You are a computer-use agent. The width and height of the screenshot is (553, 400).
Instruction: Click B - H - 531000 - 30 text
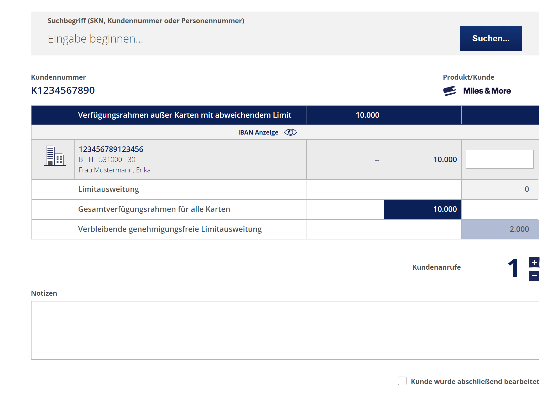[107, 160]
